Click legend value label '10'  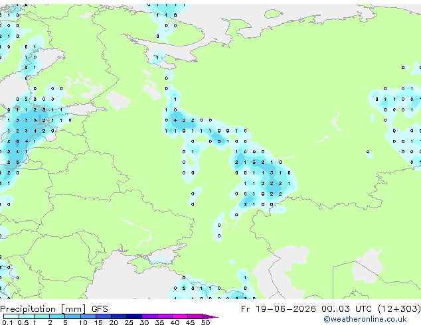[83, 322]
